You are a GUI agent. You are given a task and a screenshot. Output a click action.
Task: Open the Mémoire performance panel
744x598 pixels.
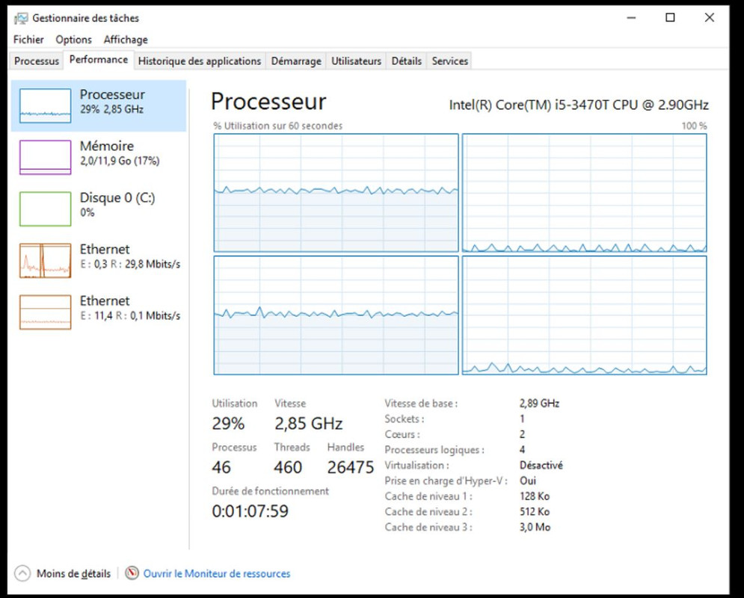99,157
